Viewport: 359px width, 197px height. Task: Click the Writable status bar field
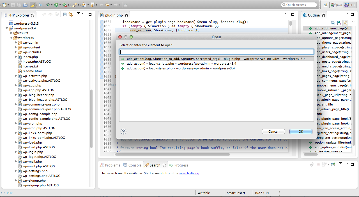pos(204,193)
